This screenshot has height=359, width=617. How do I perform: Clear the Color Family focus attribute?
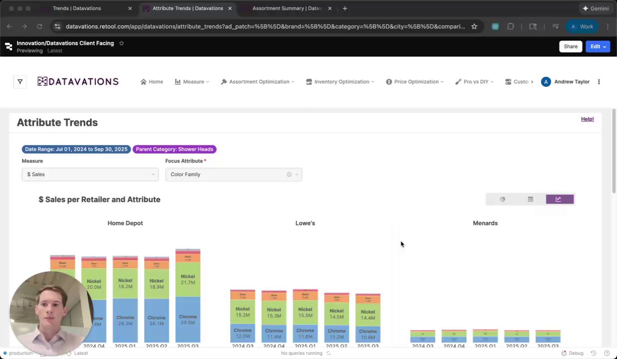(289, 175)
